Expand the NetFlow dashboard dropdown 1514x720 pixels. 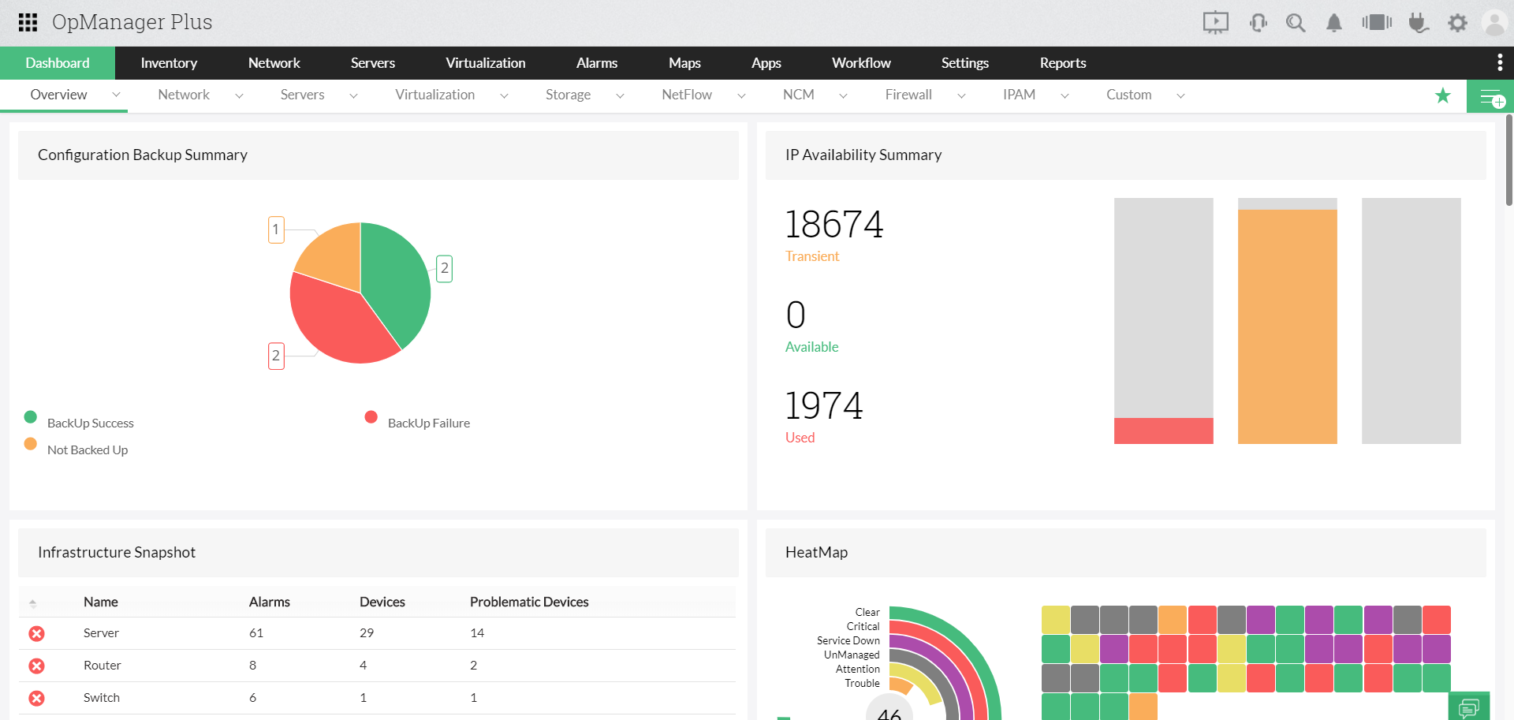click(x=741, y=95)
